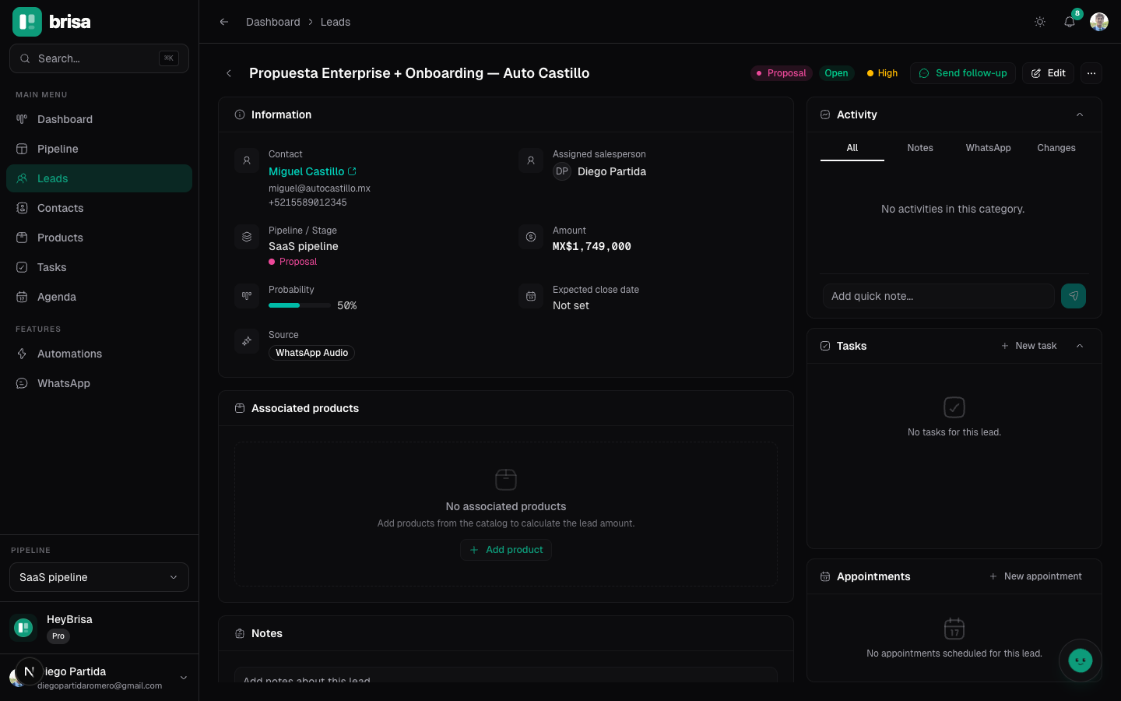Open Tasks in the sidebar
The image size is (1121, 701).
(x=99, y=267)
